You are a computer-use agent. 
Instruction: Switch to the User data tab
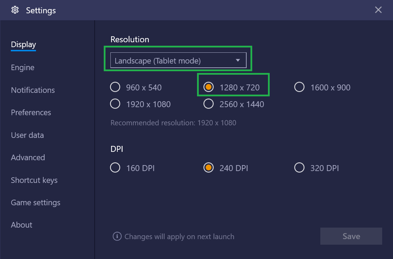(x=27, y=135)
